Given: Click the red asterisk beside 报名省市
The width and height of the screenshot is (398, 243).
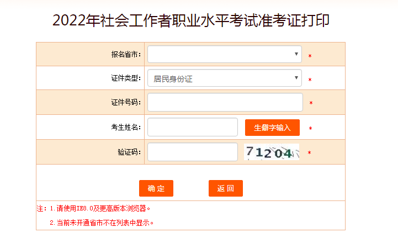Looking at the screenshot, I should [310, 56].
